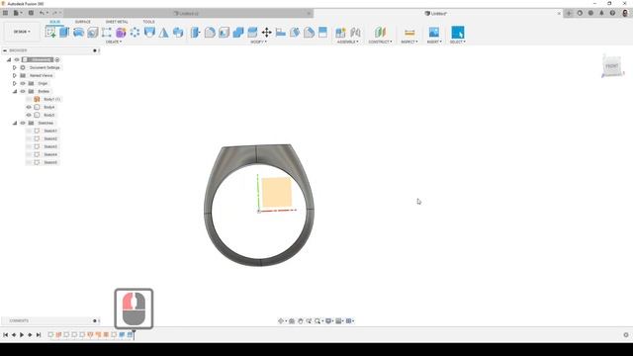Expand Named Views node
The width and height of the screenshot is (633, 356).
pos(15,75)
